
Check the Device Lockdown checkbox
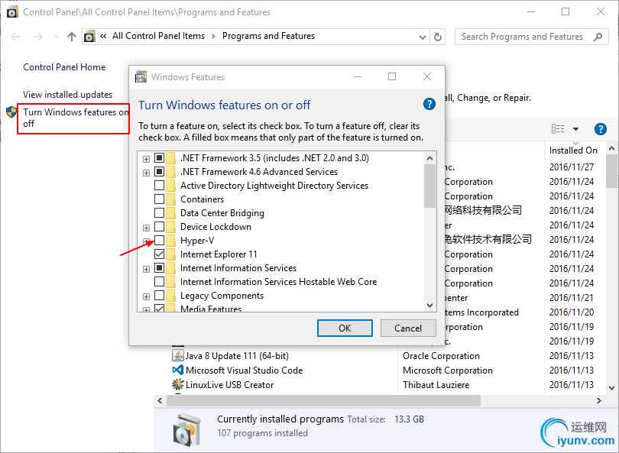[x=159, y=226]
